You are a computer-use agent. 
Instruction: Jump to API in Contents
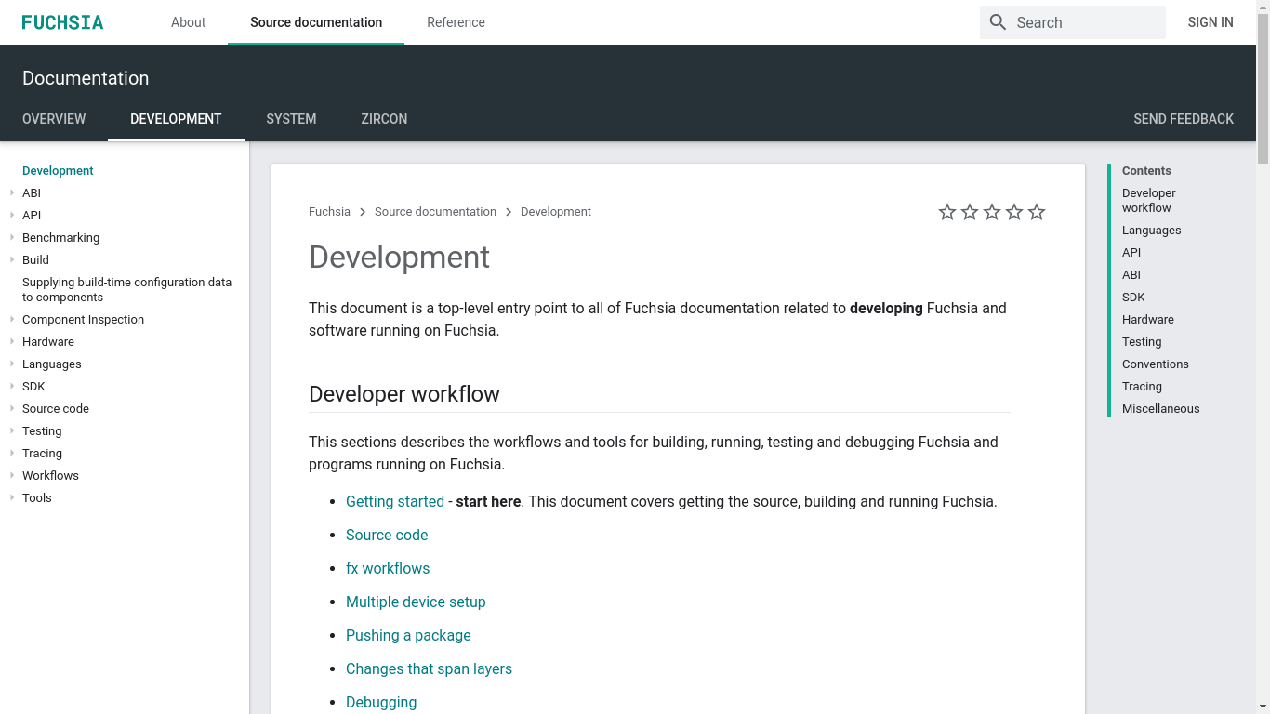click(1131, 253)
